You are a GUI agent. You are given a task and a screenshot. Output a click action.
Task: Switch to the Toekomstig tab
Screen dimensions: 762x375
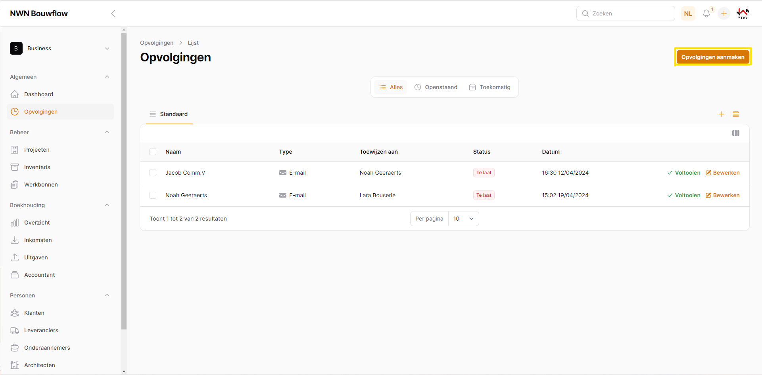pos(490,87)
